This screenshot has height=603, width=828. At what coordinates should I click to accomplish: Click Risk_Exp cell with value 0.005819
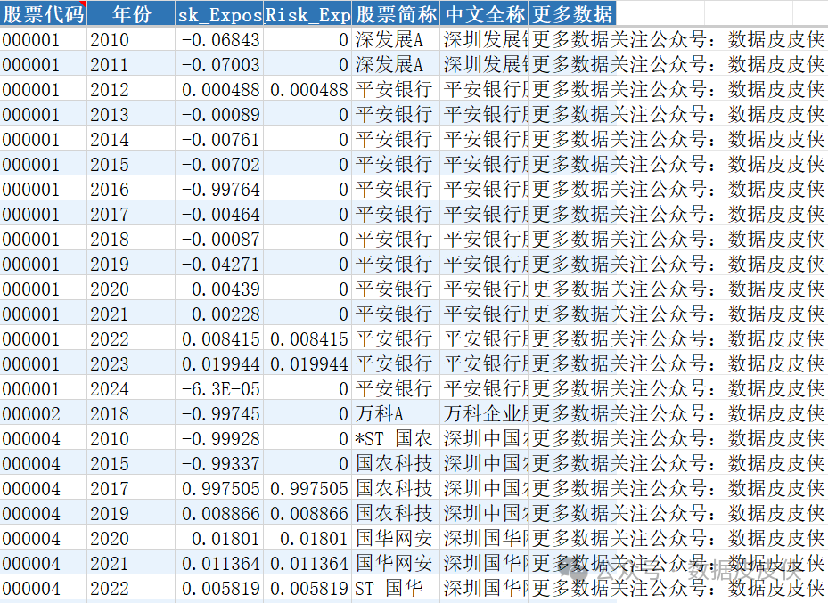[x=307, y=588]
